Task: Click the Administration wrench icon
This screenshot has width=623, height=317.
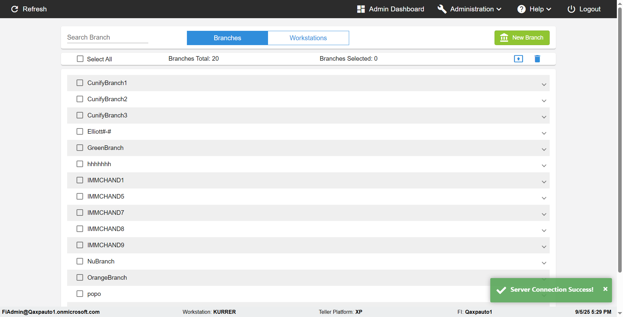Action: (x=442, y=9)
